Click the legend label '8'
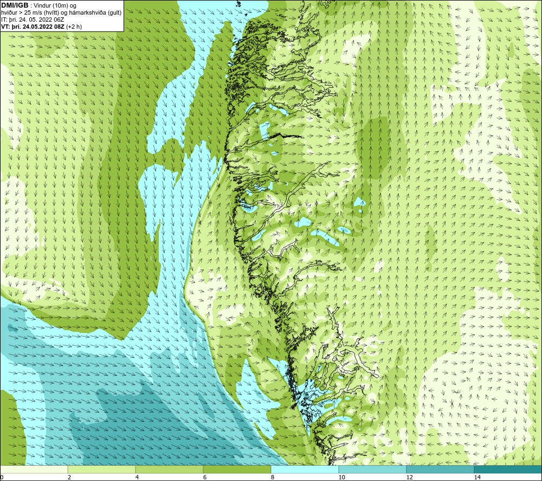The image size is (542, 481). click(273, 477)
